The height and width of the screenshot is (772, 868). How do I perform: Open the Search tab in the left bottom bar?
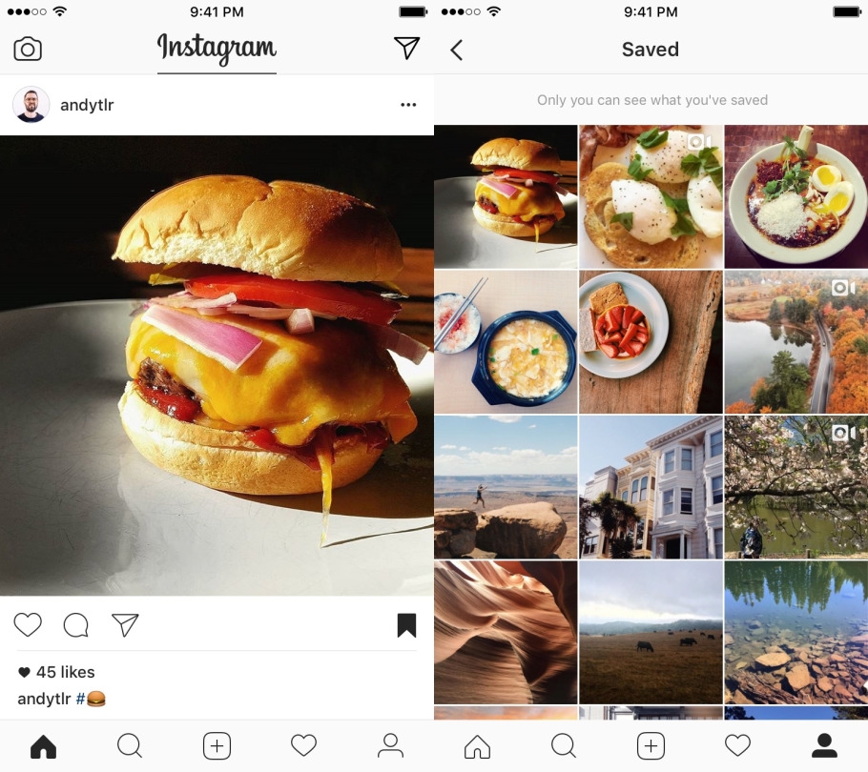(x=130, y=745)
